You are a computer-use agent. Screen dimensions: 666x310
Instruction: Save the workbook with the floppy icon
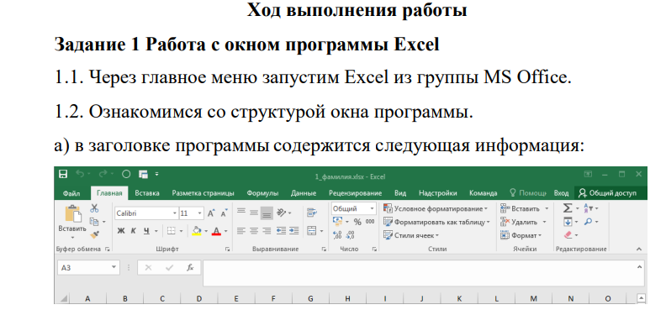(x=63, y=174)
